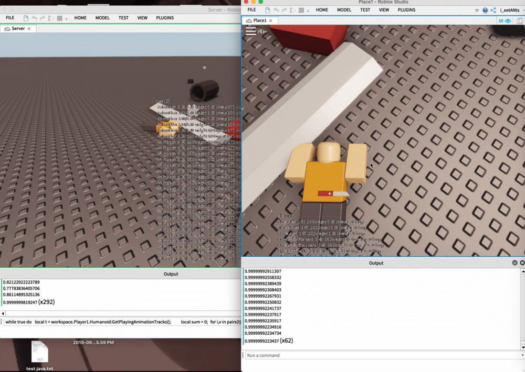Select the Server document tab

click(x=18, y=28)
